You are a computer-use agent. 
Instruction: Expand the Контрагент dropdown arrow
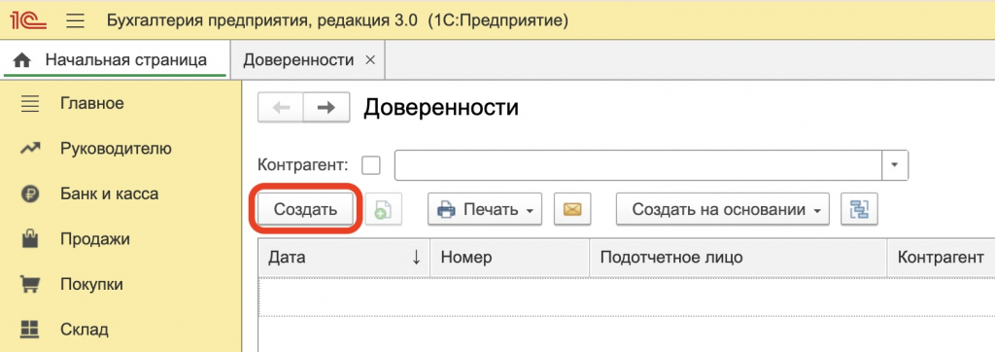click(895, 165)
